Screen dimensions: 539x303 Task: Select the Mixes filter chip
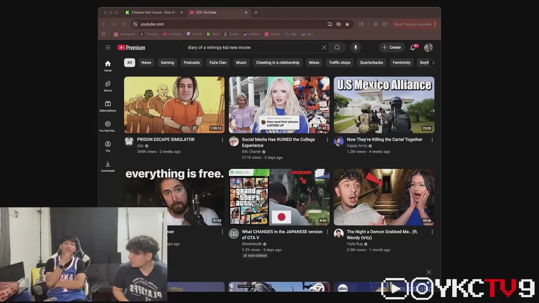(x=314, y=63)
